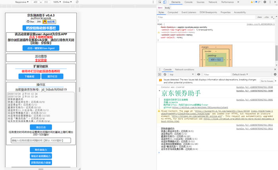The height and width of the screenshot is (170, 278).
Task: Click the viewport width field 400
Action: (x=35, y=2)
